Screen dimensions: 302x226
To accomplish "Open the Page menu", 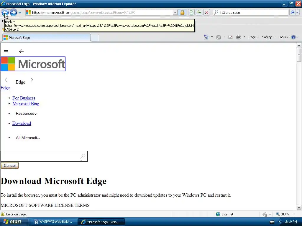I will pyautogui.click(x=253, y=37).
